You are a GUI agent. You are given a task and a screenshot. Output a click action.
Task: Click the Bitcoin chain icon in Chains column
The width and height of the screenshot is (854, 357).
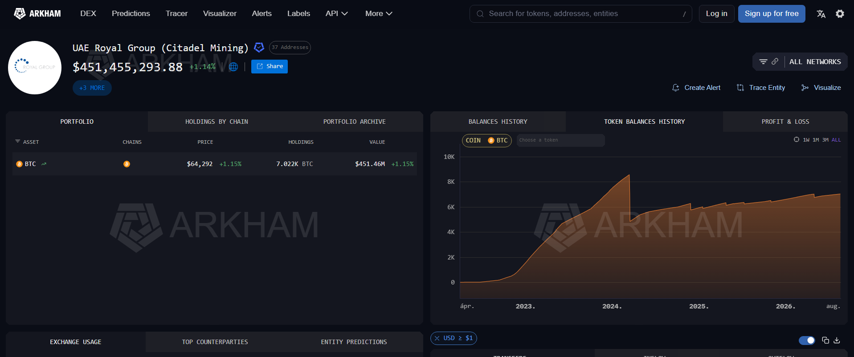pyautogui.click(x=127, y=164)
